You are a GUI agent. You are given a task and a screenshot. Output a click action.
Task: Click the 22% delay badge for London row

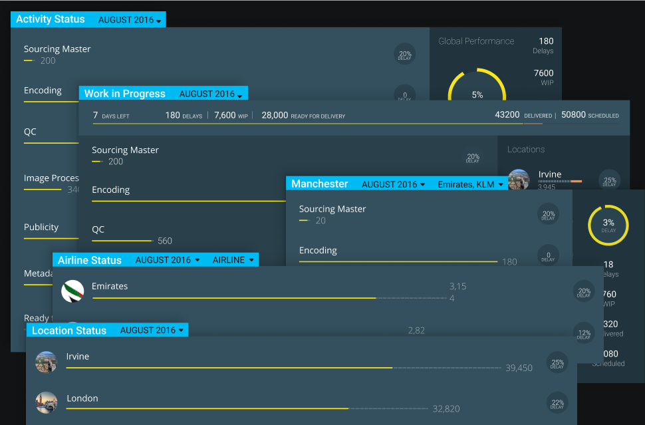(x=557, y=402)
